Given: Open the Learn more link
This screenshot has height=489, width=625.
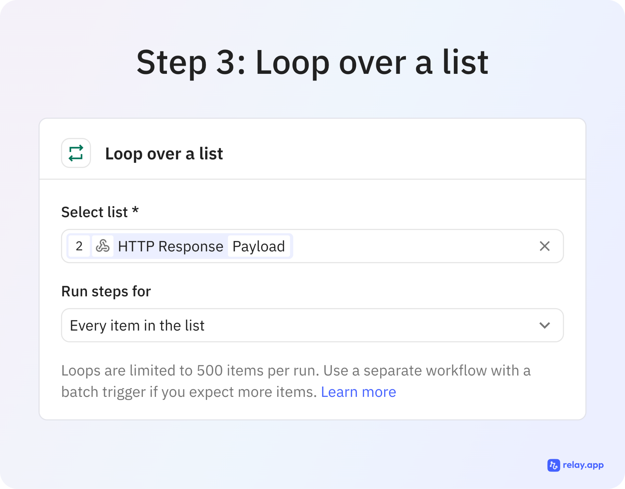Looking at the screenshot, I should pos(358,392).
